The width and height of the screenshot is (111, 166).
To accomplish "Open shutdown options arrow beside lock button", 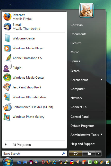I will coord(99,153).
